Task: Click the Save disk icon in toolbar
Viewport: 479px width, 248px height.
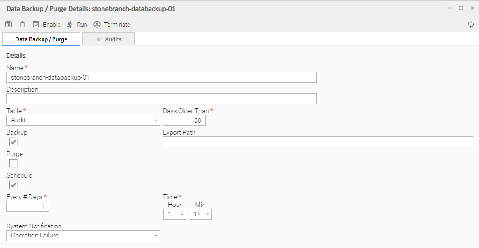Action: point(9,24)
